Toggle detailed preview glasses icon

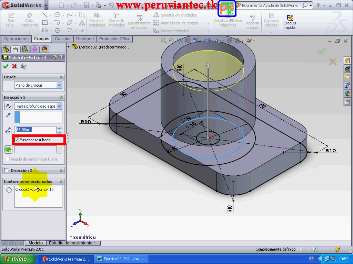click(x=23, y=66)
